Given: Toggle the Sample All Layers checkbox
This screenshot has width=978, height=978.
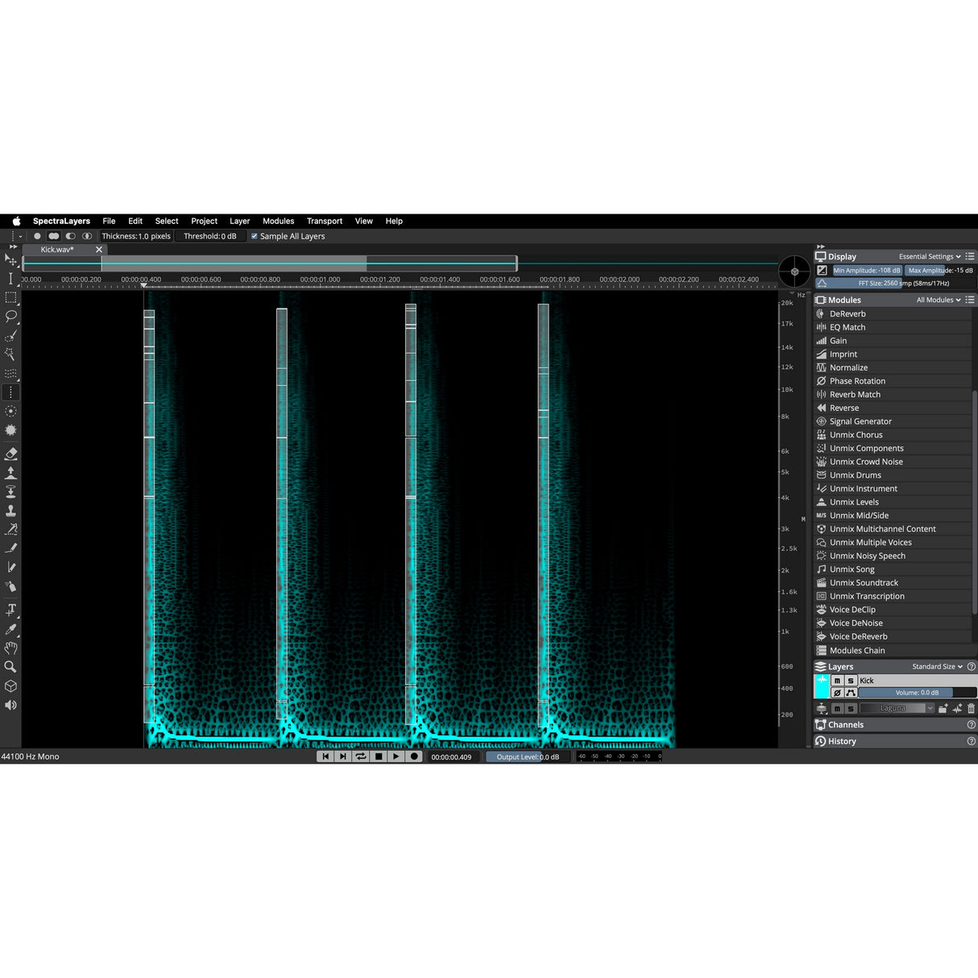Looking at the screenshot, I should point(255,236).
